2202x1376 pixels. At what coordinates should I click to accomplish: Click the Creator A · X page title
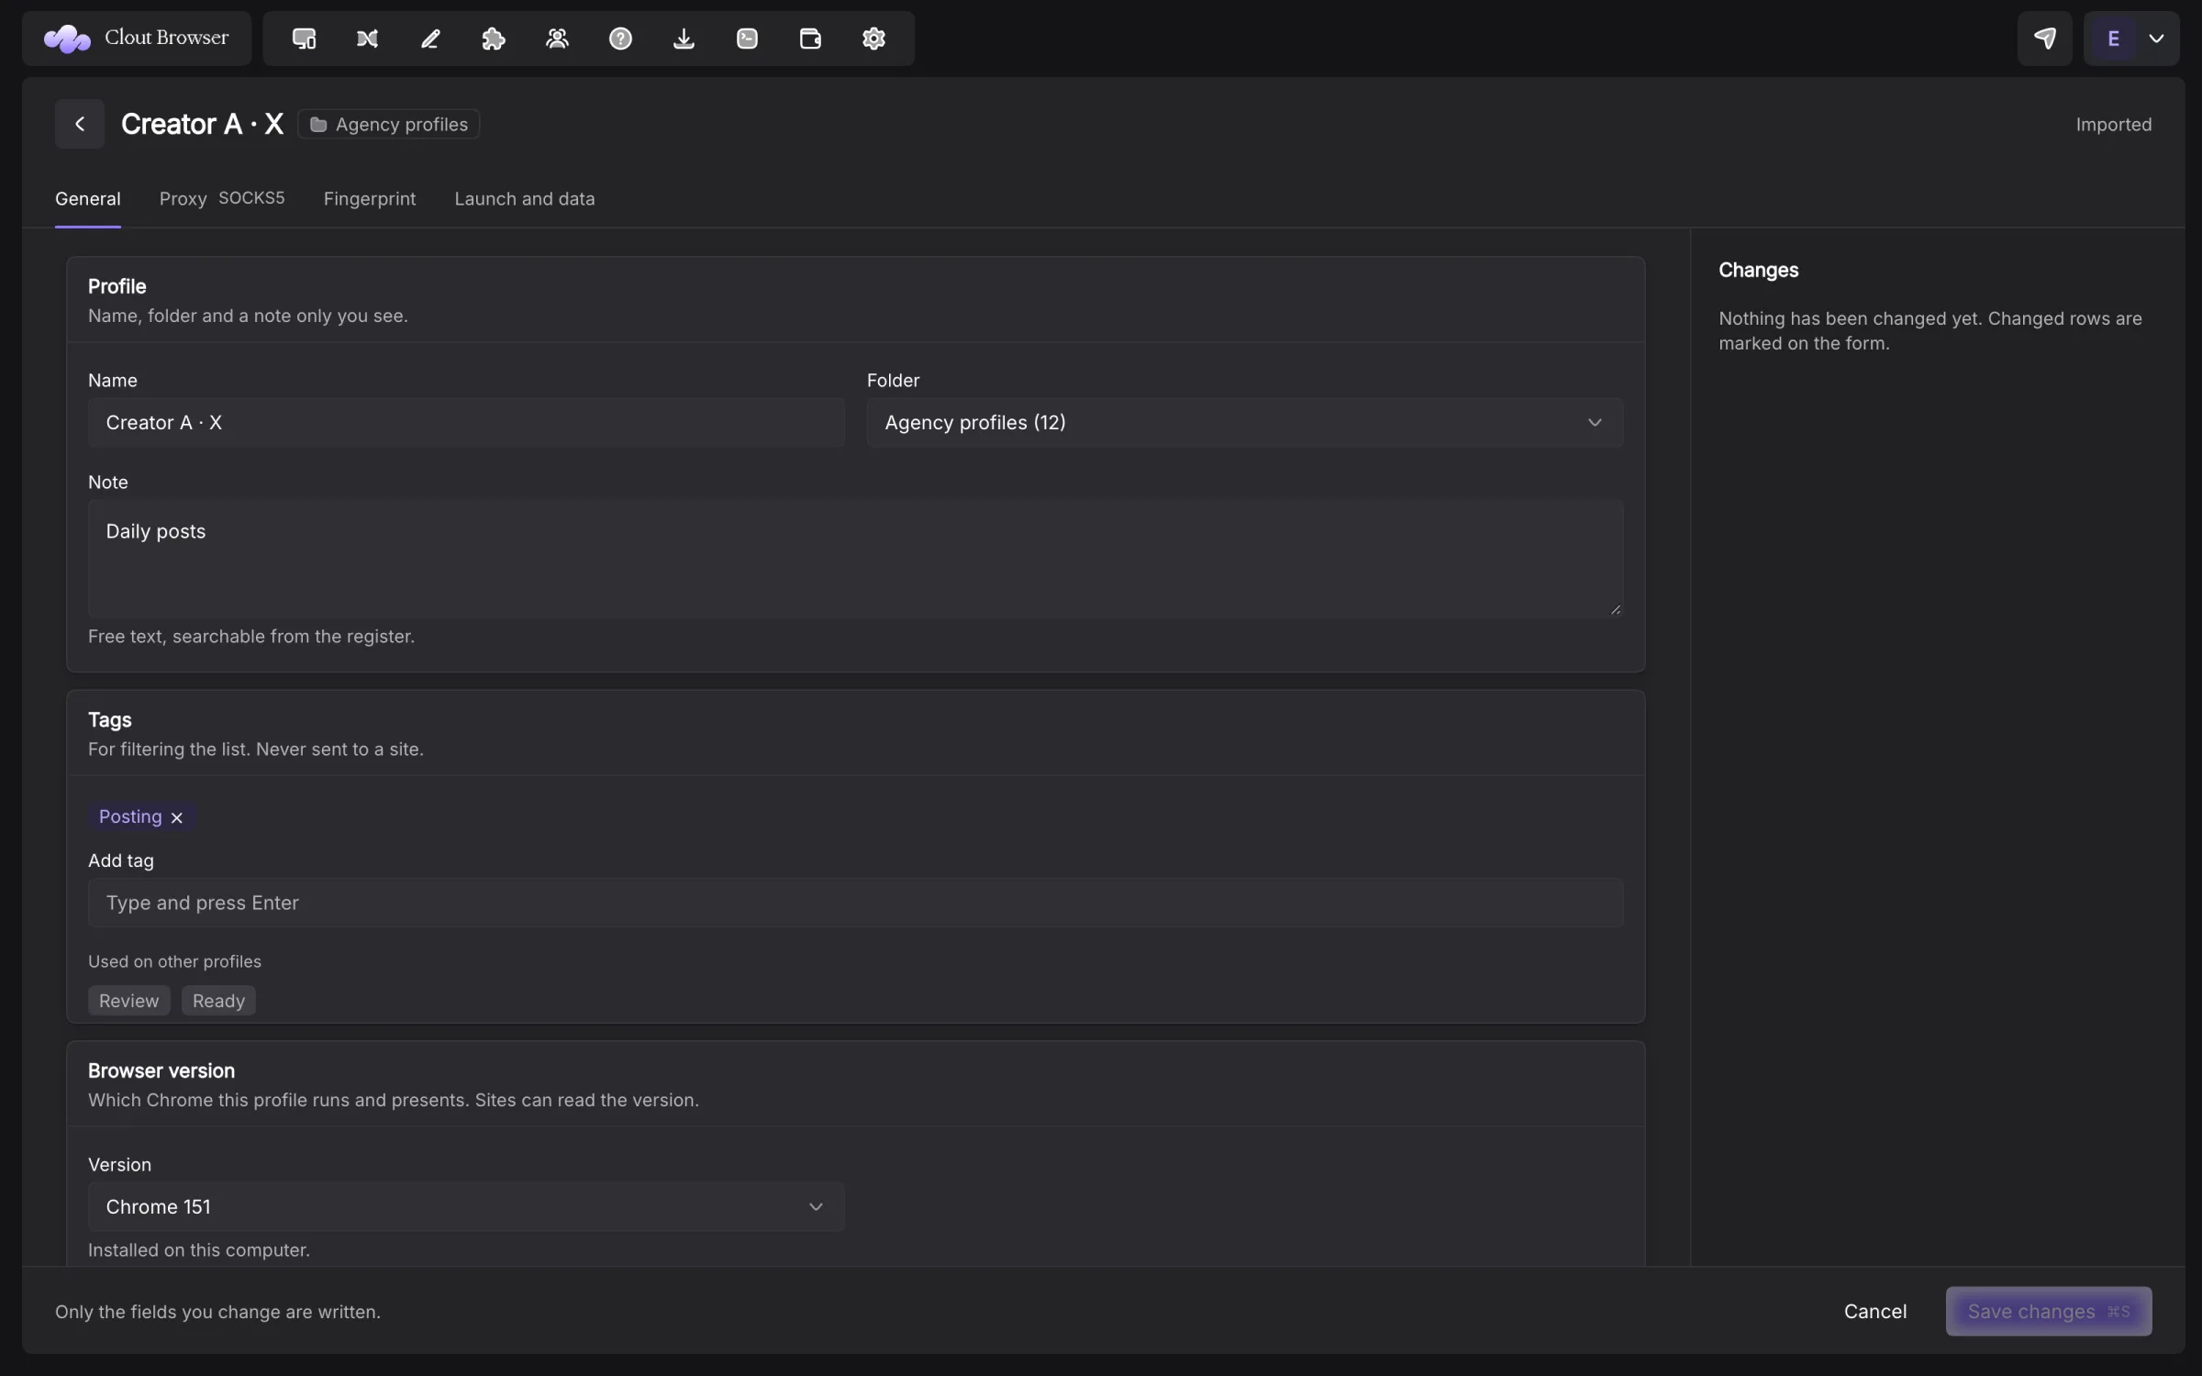pos(202,124)
